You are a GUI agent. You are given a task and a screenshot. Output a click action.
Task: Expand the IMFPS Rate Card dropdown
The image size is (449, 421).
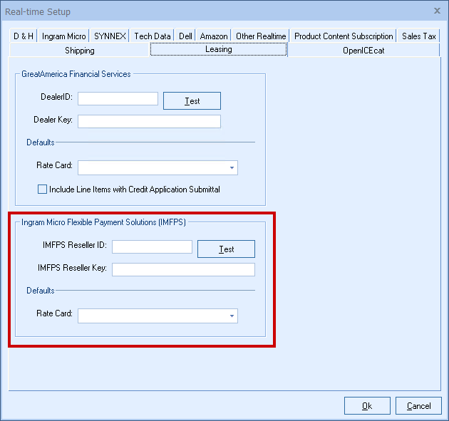pos(158,316)
